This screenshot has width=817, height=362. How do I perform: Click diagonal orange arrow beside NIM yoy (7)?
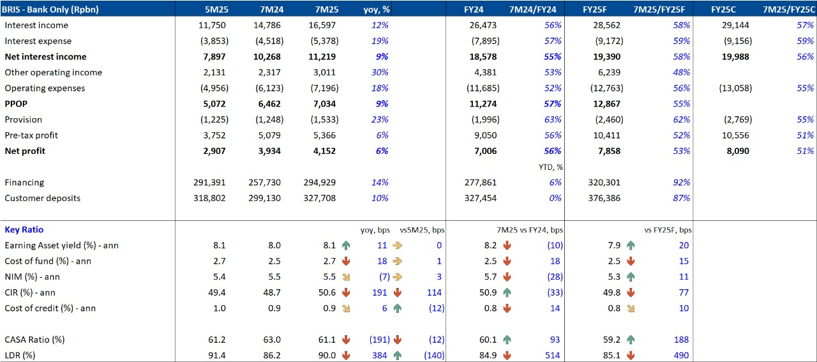click(347, 276)
